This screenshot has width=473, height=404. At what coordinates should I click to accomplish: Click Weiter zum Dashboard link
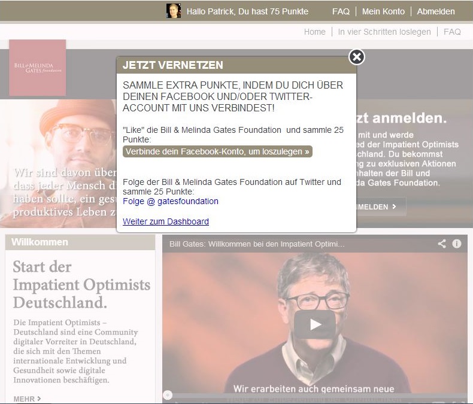point(166,221)
